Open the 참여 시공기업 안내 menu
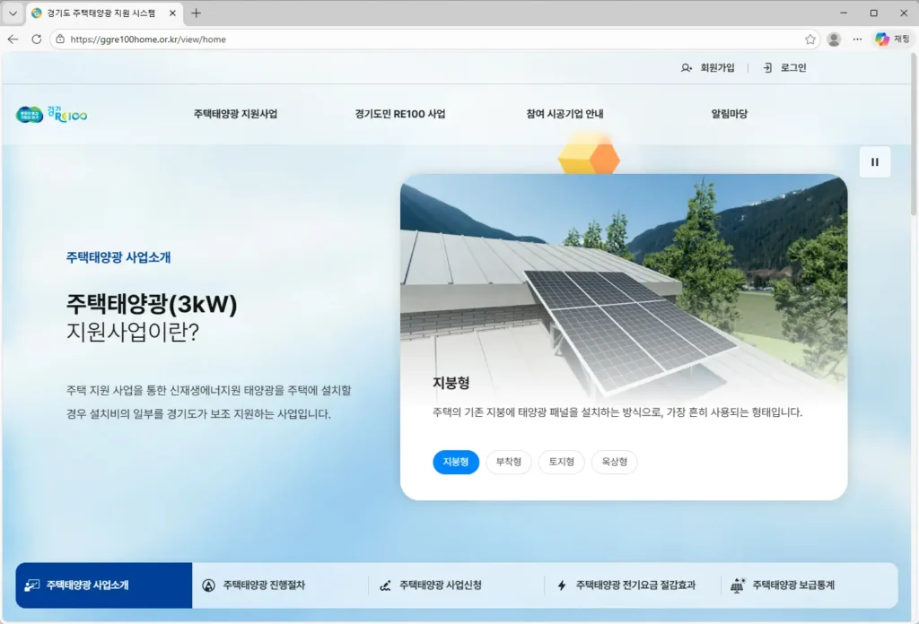919x624 pixels. 563,114
